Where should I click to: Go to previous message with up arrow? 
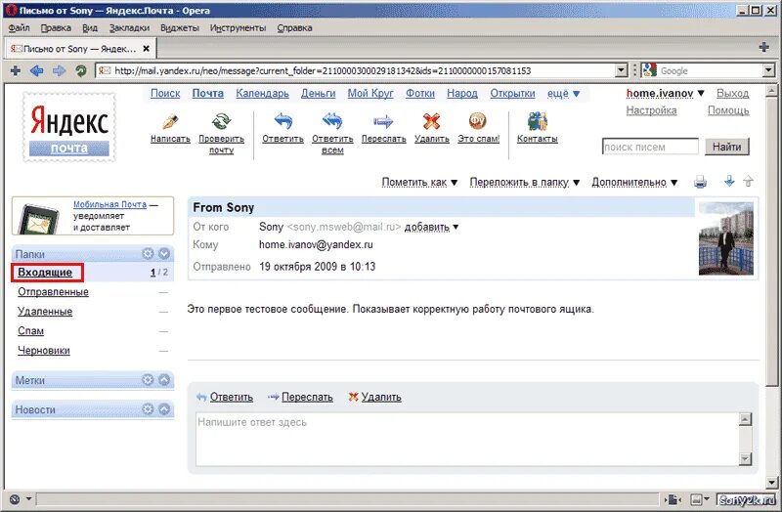point(748,182)
